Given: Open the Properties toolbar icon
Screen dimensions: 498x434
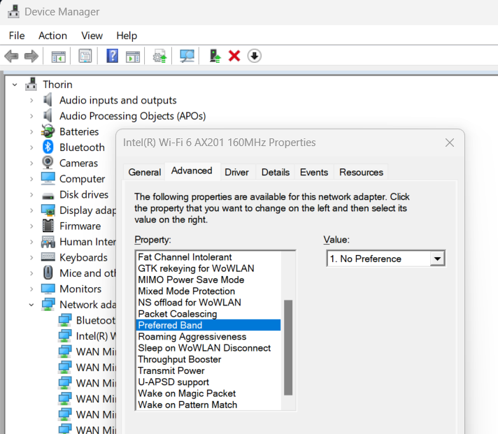Looking at the screenshot, I should click(x=85, y=57).
